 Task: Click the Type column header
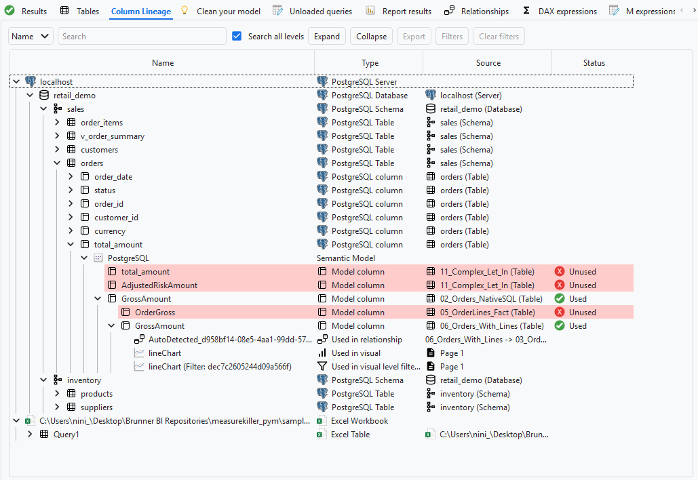pyautogui.click(x=370, y=63)
